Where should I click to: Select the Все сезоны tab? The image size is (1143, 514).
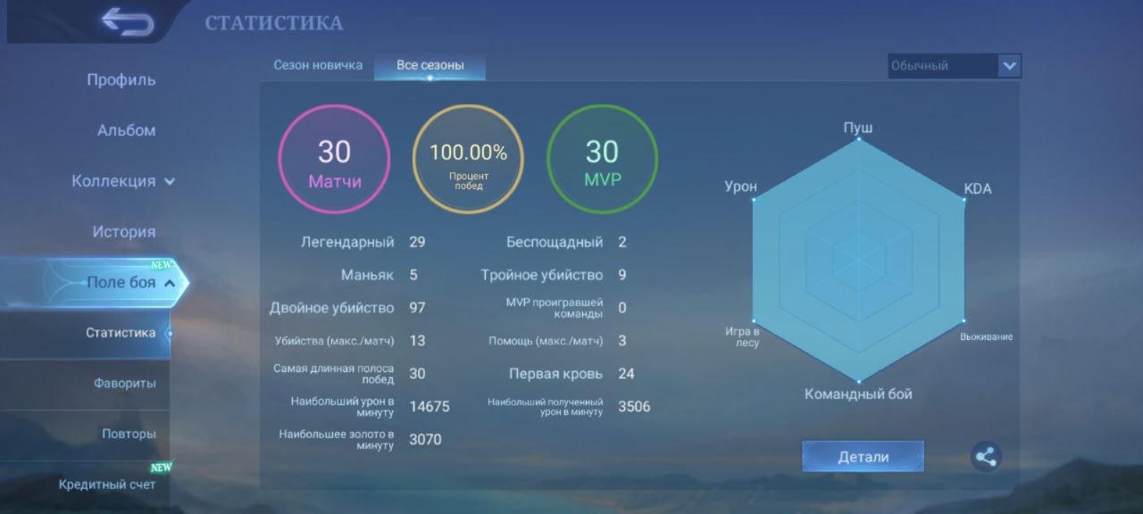(430, 65)
